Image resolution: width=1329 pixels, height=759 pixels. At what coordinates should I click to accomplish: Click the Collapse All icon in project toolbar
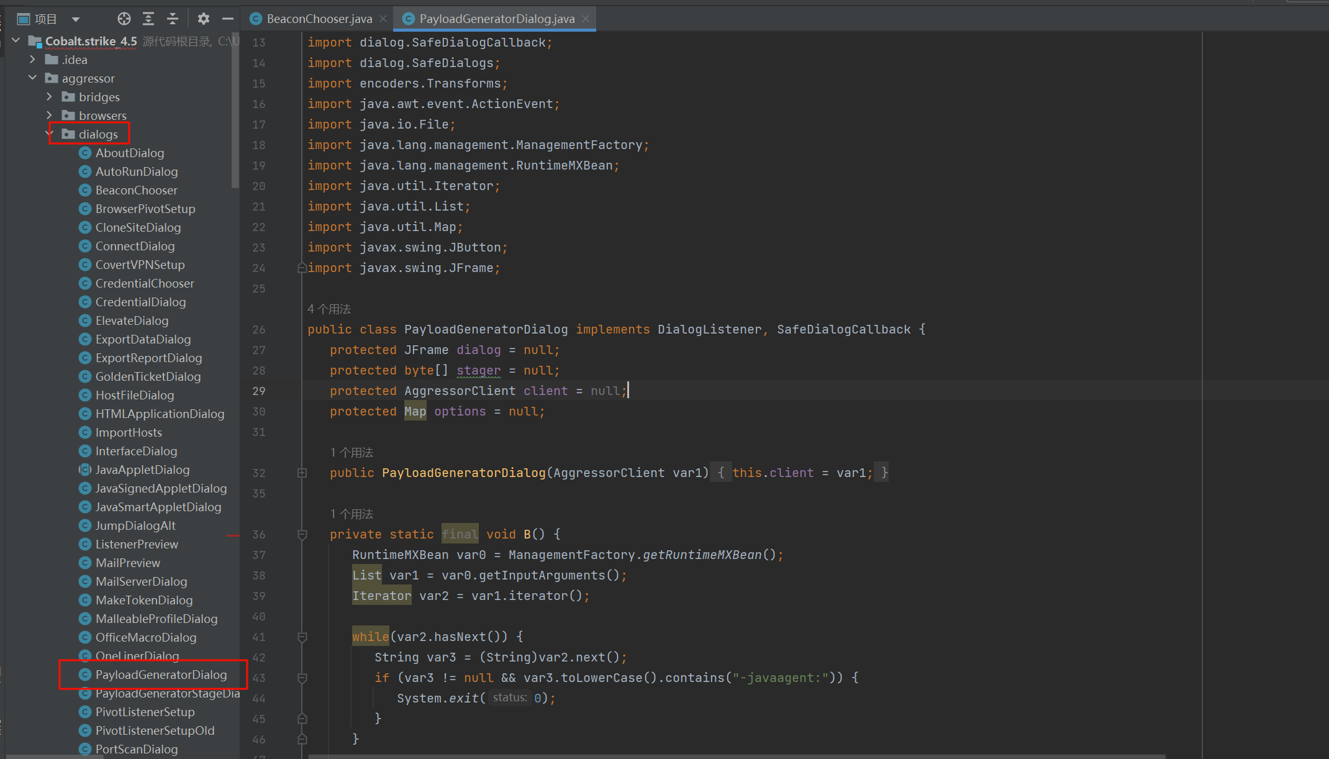click(173, 19)
